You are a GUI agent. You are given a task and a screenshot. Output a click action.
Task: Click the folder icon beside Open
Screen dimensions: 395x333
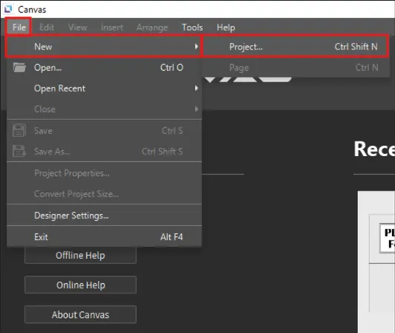[19, 68]
